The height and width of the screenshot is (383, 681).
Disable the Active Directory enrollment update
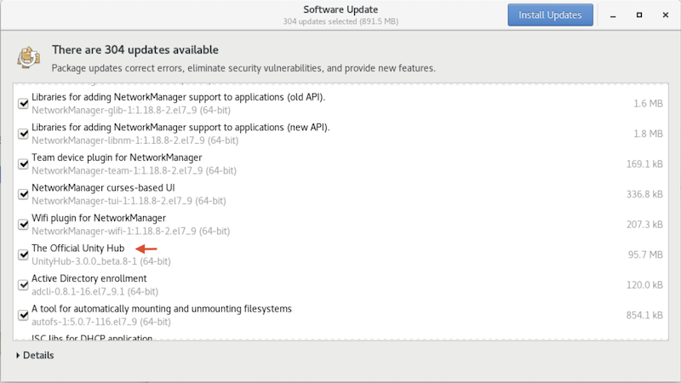(23, 284)
